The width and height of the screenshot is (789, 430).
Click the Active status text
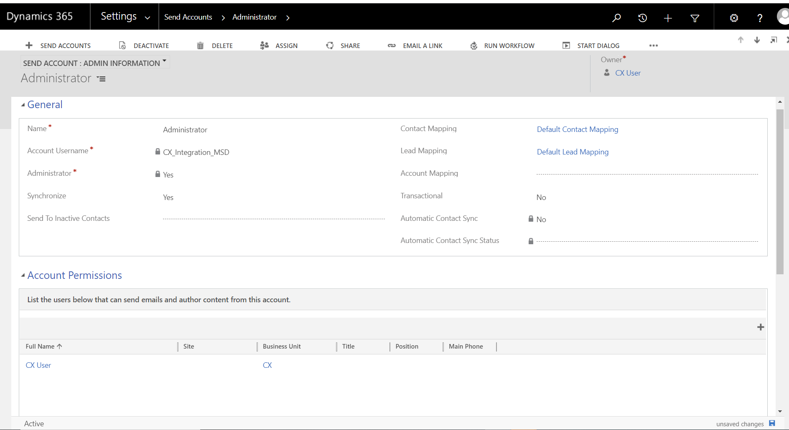(x=34, y=424)
